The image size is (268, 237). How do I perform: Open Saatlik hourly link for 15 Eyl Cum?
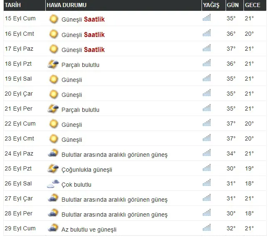94,20
